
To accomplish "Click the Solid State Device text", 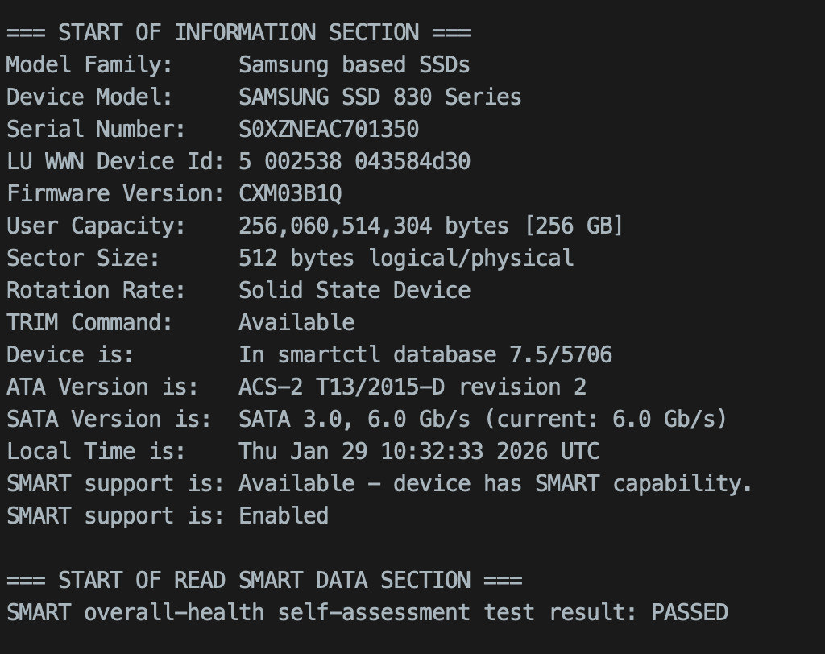I will click(354, 290).
